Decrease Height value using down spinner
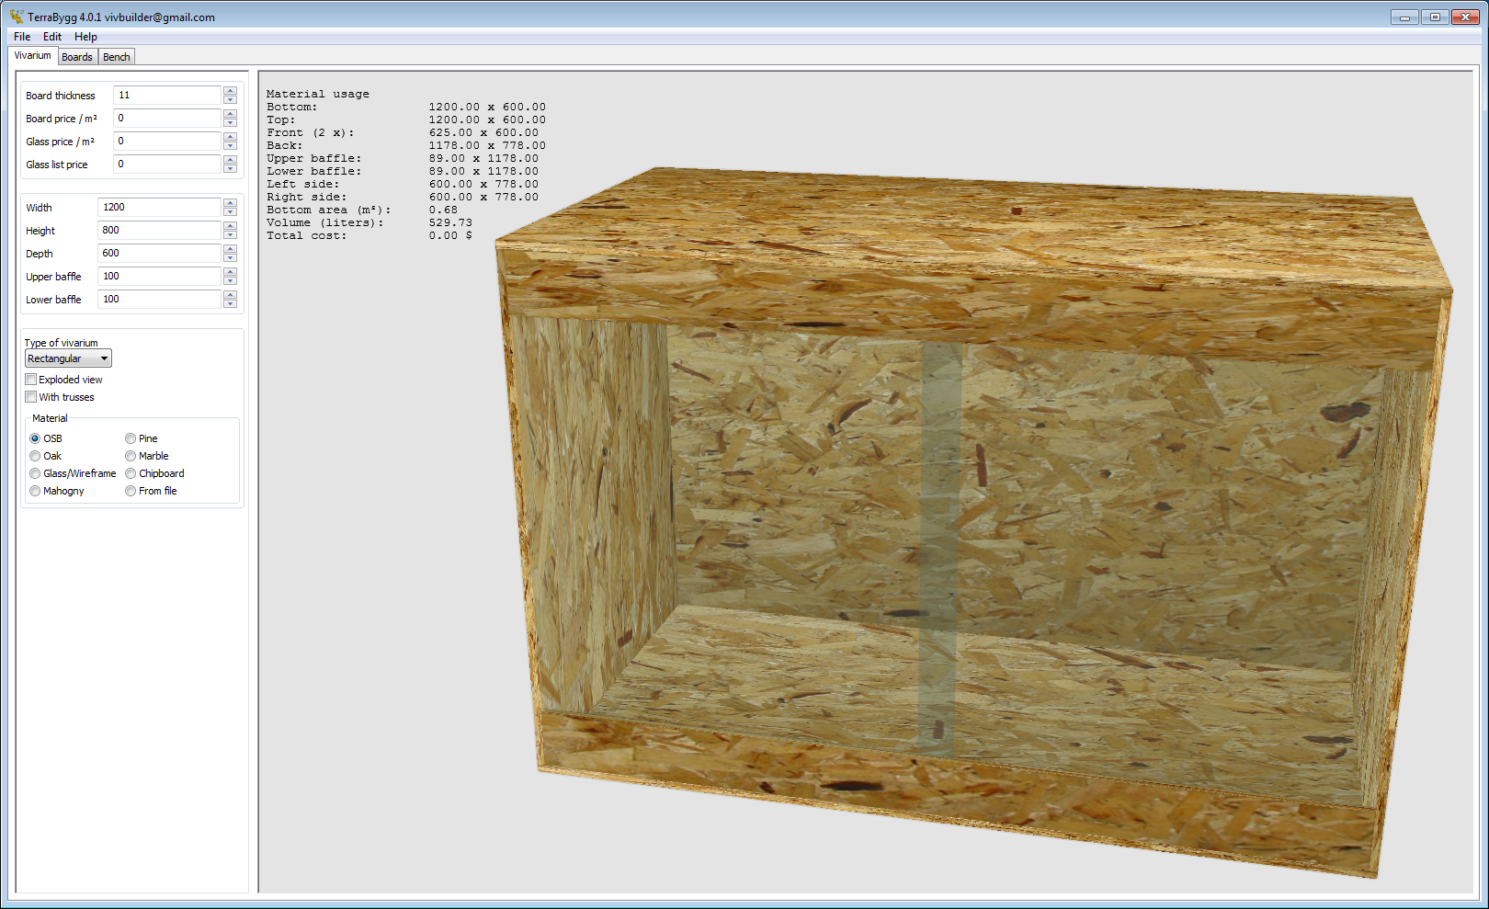This screenshot has height=909, width=1489. (230, 235)
